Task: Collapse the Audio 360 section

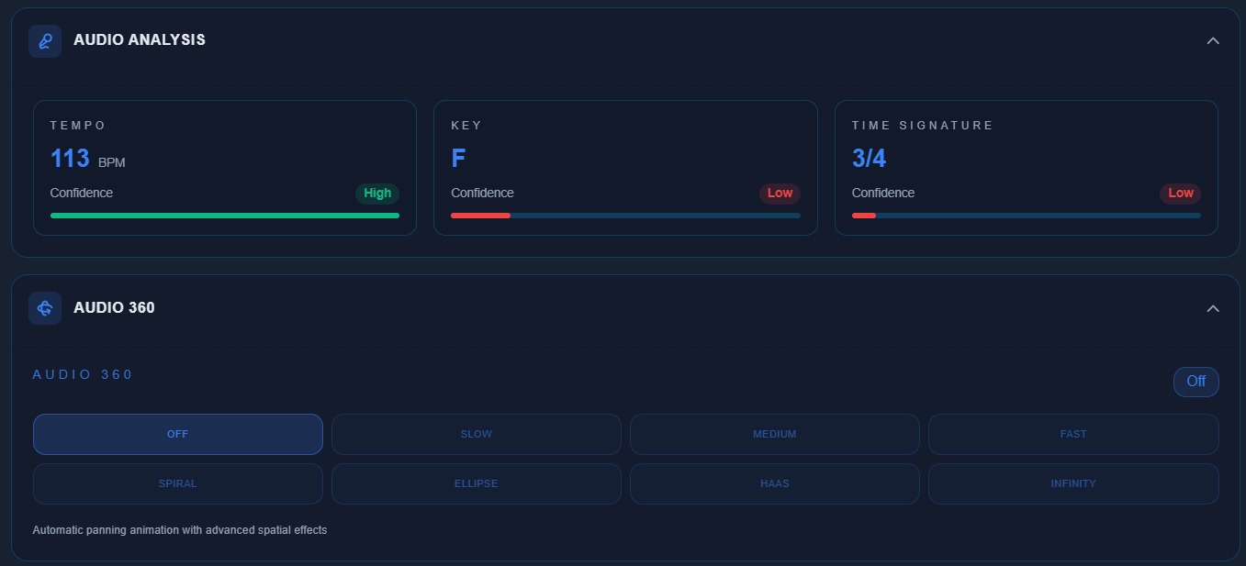Action: point(1213,308)
